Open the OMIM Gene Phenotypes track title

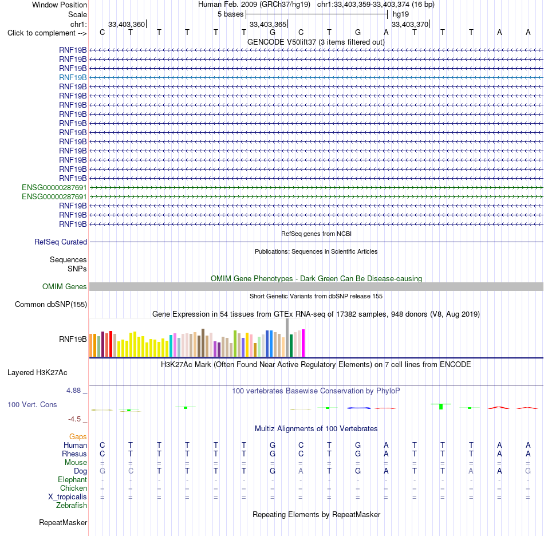pos(316,278)
